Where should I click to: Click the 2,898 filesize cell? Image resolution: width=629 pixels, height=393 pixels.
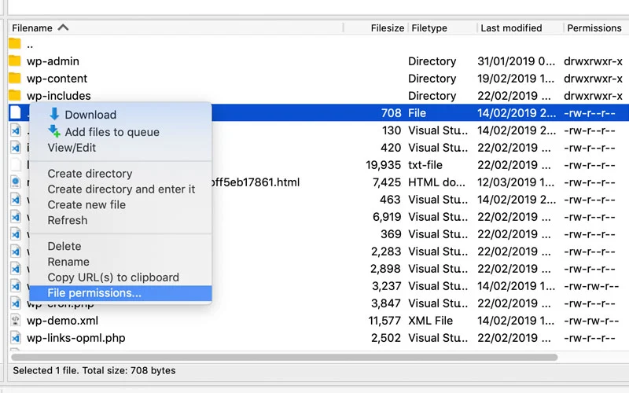click(x=385, y=269)
